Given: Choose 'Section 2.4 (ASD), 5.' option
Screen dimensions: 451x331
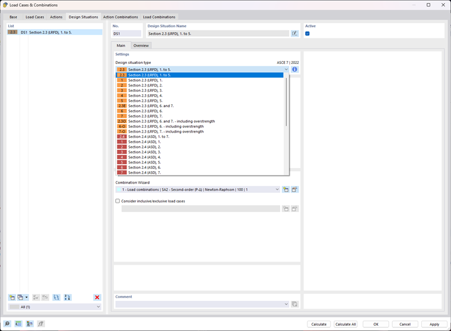Looking at the screenshot, I should pos(199,162).
